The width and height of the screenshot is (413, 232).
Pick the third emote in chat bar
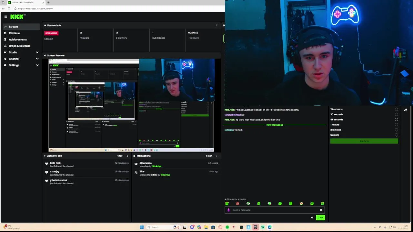pyautogui.click(x=248, y=204)
